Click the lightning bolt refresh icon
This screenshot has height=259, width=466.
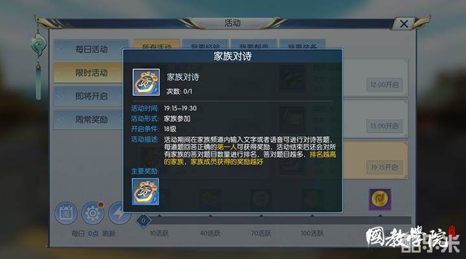pos(118,213)
